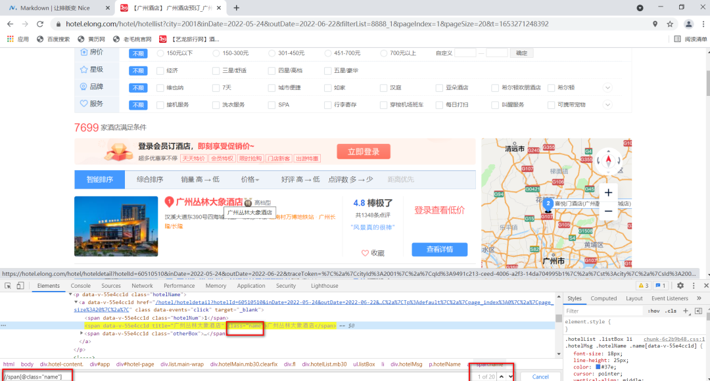Click 登录查看低价 link

pos(439,210)
